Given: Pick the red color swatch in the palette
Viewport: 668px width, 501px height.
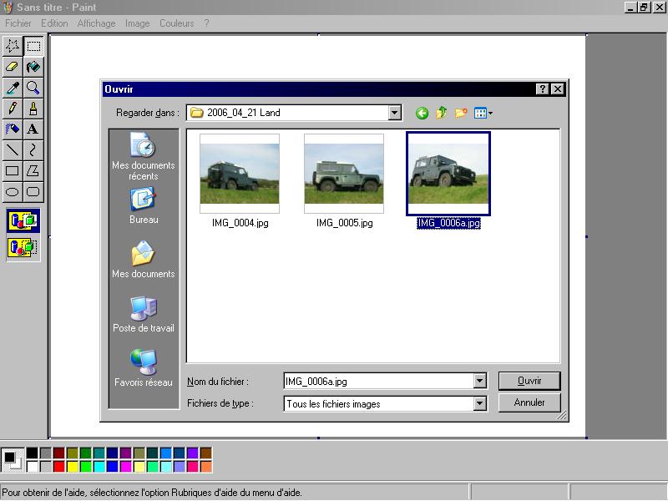Looking at the screenshot, I should click(58, 466).
